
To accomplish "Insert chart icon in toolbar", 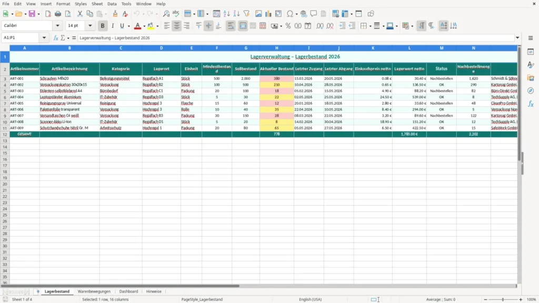I will pos(268,14).
